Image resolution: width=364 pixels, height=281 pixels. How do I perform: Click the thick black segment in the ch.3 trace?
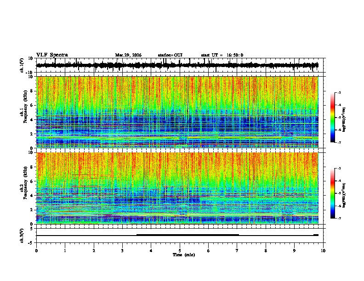point(188,235)
